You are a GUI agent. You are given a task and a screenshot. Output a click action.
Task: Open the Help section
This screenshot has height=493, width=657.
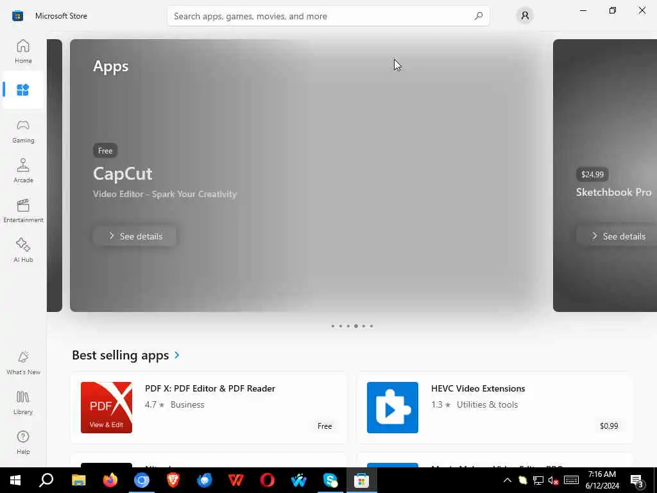(x=23, y=442)
